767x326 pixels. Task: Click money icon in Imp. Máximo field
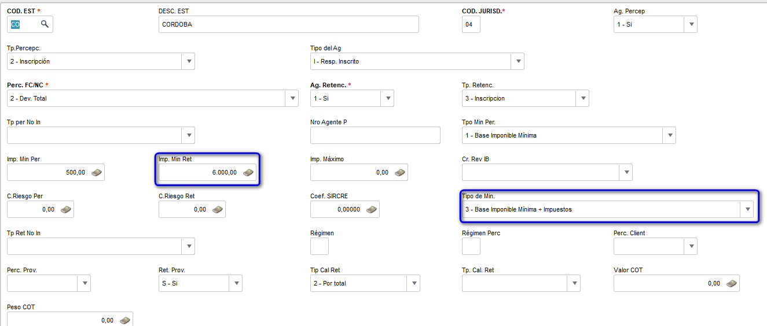[401, 172]
